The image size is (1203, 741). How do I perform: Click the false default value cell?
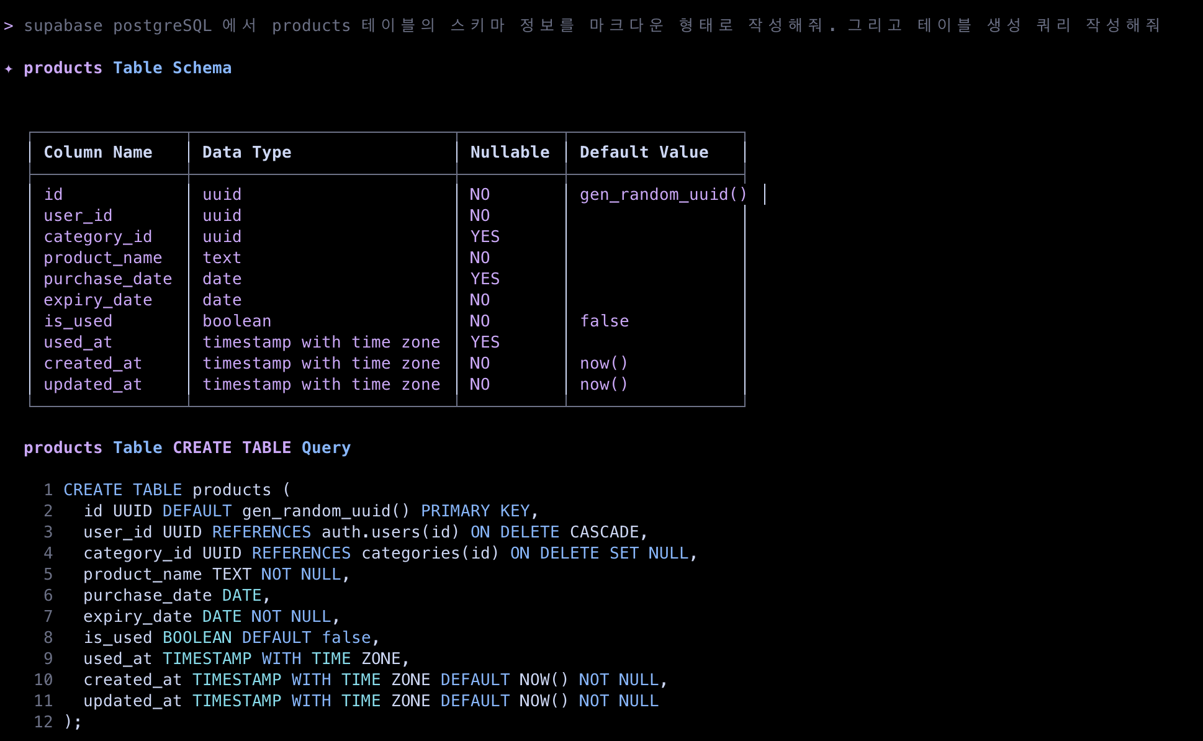[x=604, y=321]
